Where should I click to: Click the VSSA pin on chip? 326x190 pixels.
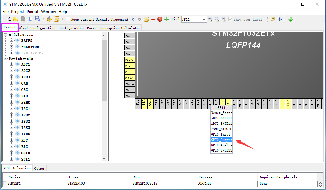point(130,60)
